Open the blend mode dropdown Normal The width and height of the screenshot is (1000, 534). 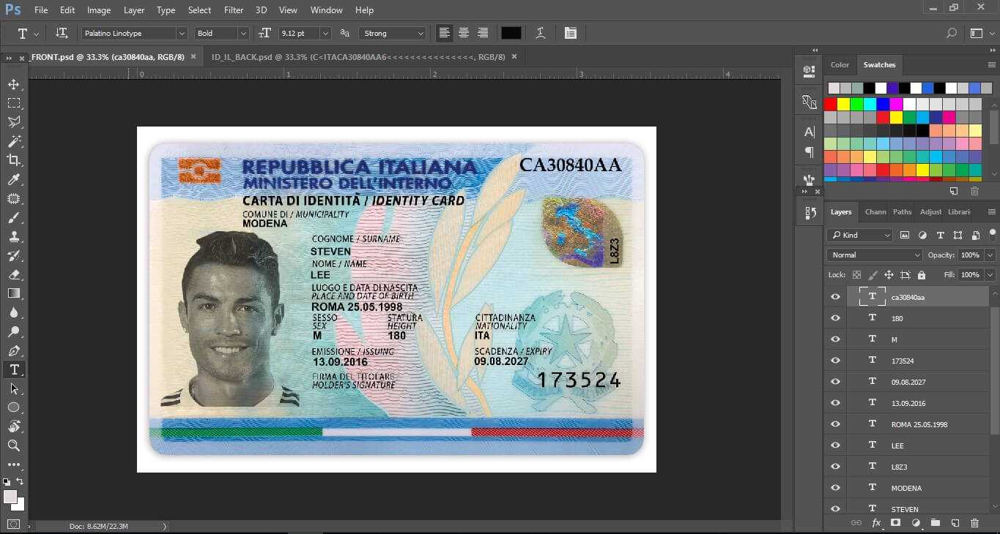pyautogui.click(x=875, y=255)
